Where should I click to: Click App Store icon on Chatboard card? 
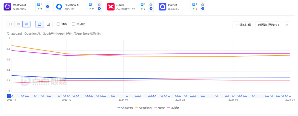pos(39,4)
